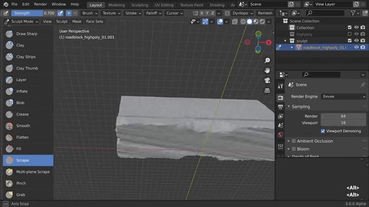Open the World properties tab icon
The image size is (369, 207).
click(x=280, y=135)
